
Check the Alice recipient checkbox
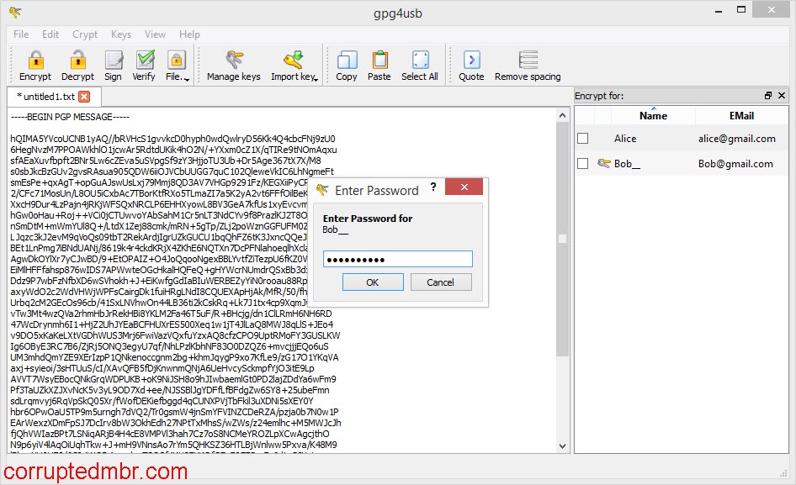(581, 138)
